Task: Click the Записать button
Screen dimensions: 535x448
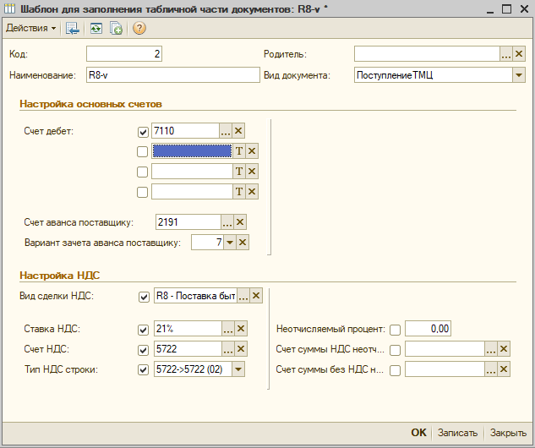Action: click(x=457, y=433)
